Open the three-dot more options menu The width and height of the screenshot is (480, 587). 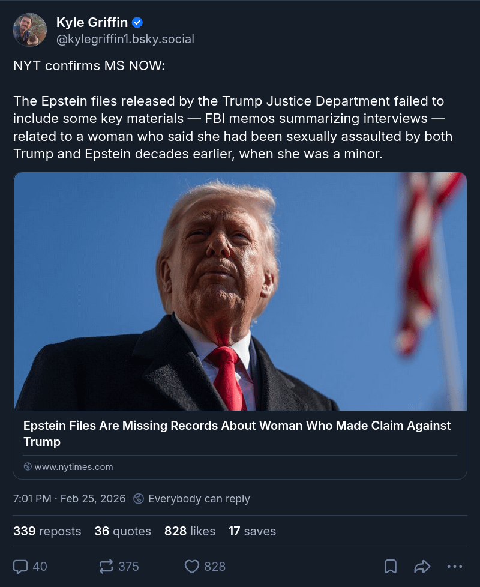(x=455, y=567)
